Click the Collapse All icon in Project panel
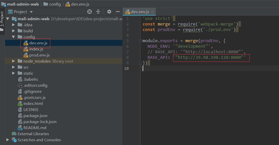This screenshot has height=145, width=279. click(x=98, y=12)
